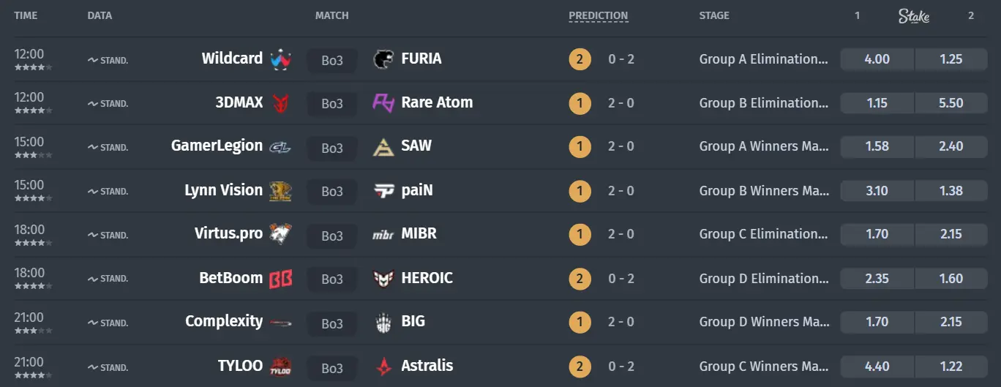Click the Wildcard team logo

point(280,59)
